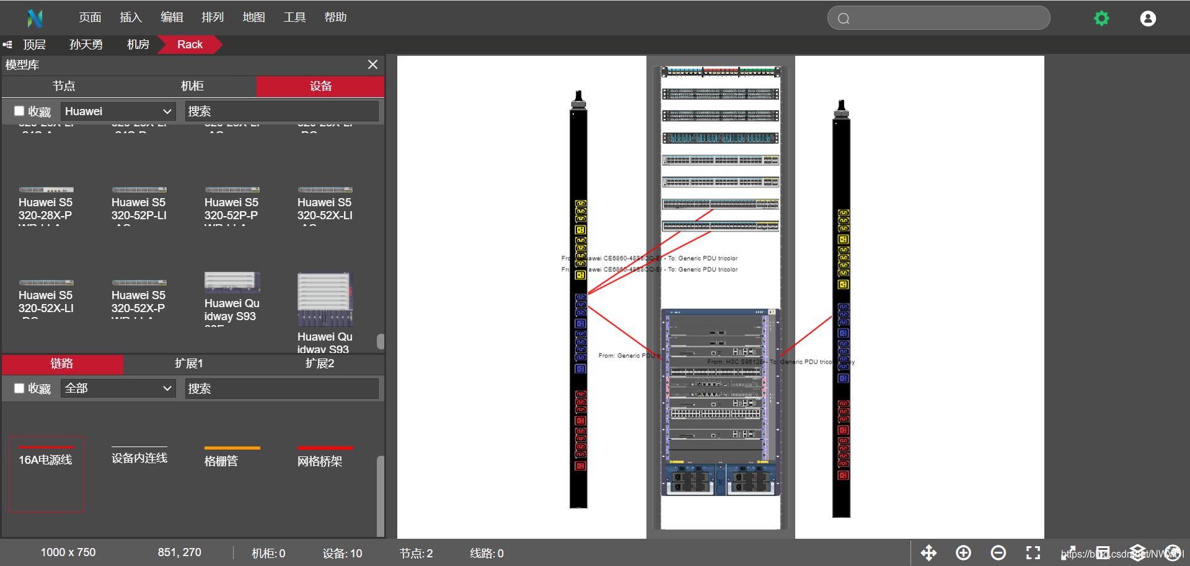The height and width of the screenshot is (566, 1190).
Task: Click the top patch panel in rack
Action: click(x=721, y=72)
